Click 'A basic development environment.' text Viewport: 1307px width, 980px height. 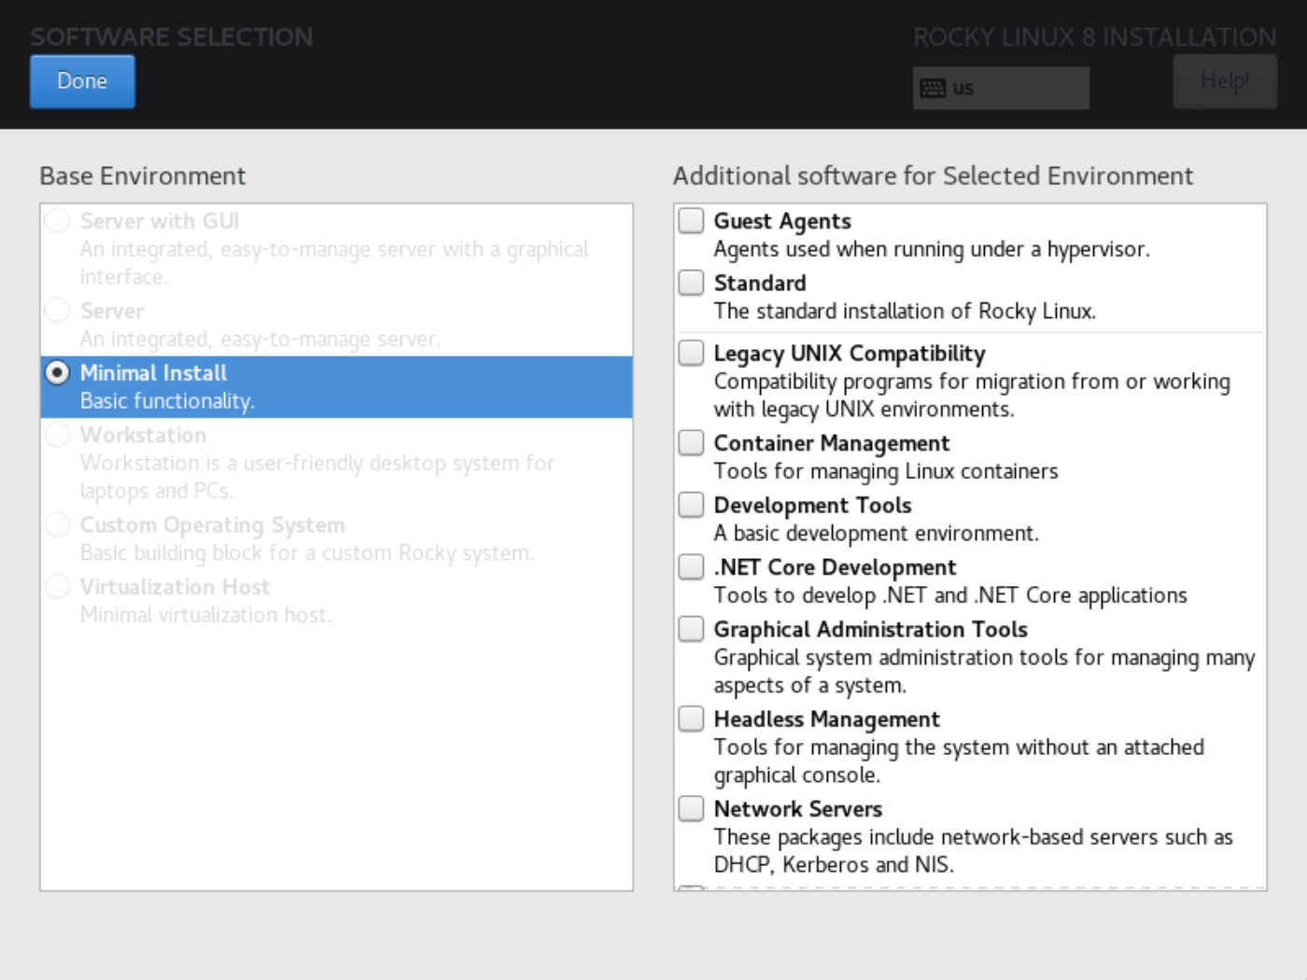pyautogui.click(x=876, y=533)
